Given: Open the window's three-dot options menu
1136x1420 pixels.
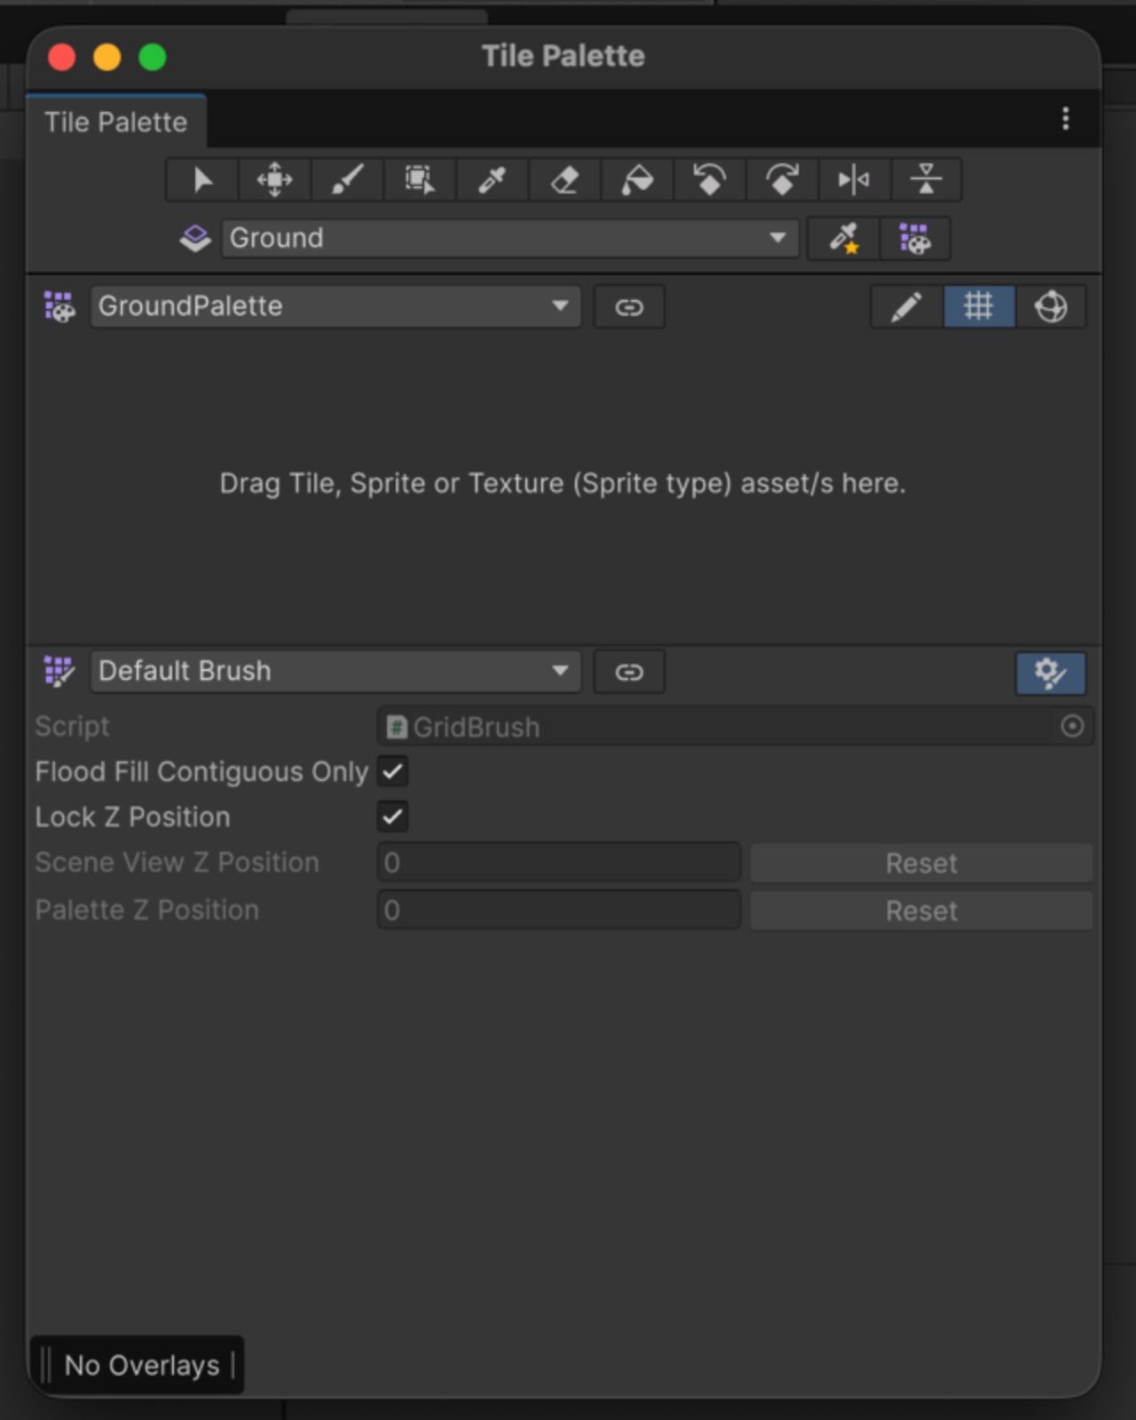Looking at the screenshot, I should click(x=1066, y=119).
